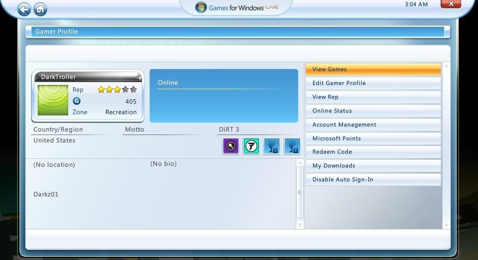Viewport: 478px width, 260px height.
Task: Click the reputation star rating
Action: pos(117,89)
